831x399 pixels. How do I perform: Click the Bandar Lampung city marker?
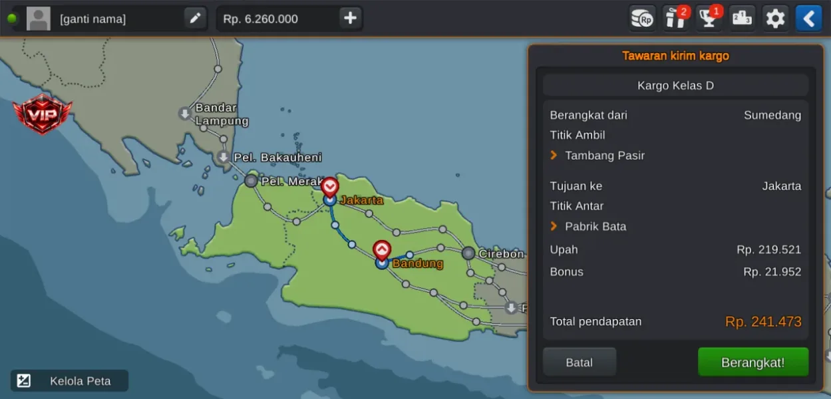[x=185, y=114]
